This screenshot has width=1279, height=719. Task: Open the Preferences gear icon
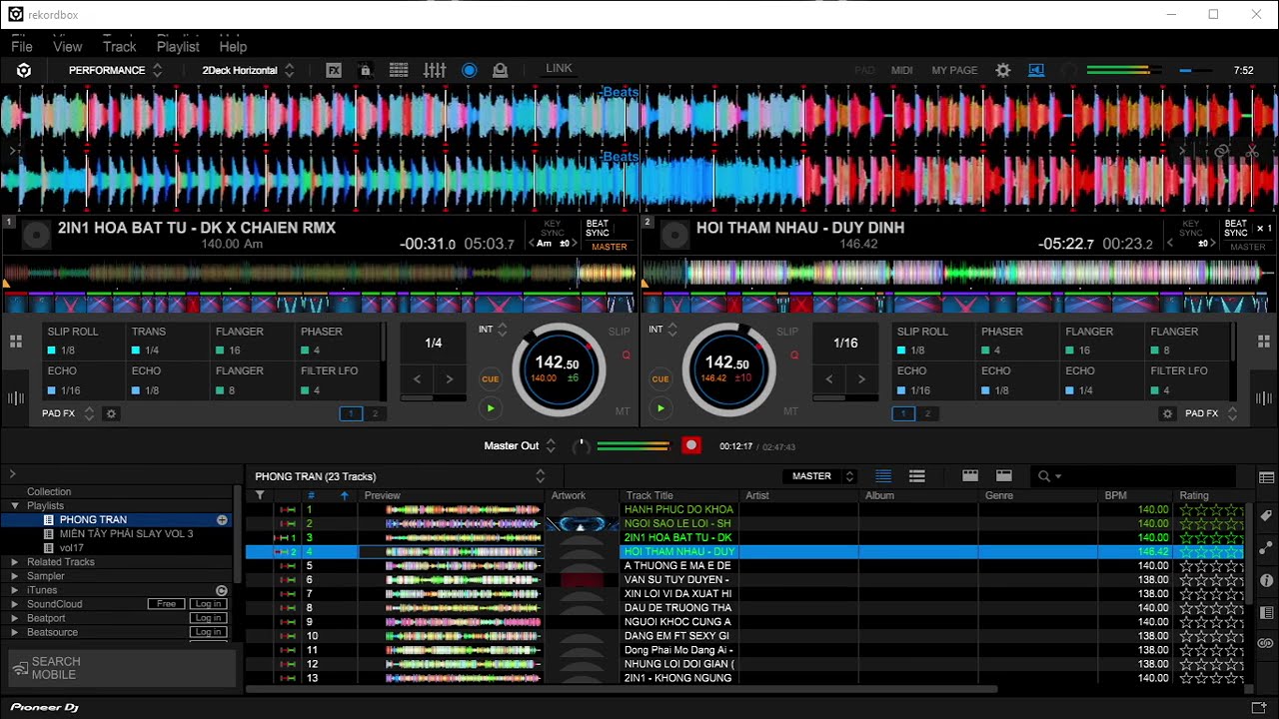click(x=1003, y=70)
